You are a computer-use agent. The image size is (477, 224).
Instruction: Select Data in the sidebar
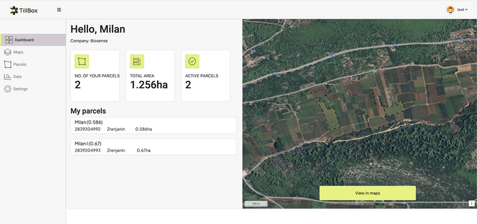click(x=17, y=77)
